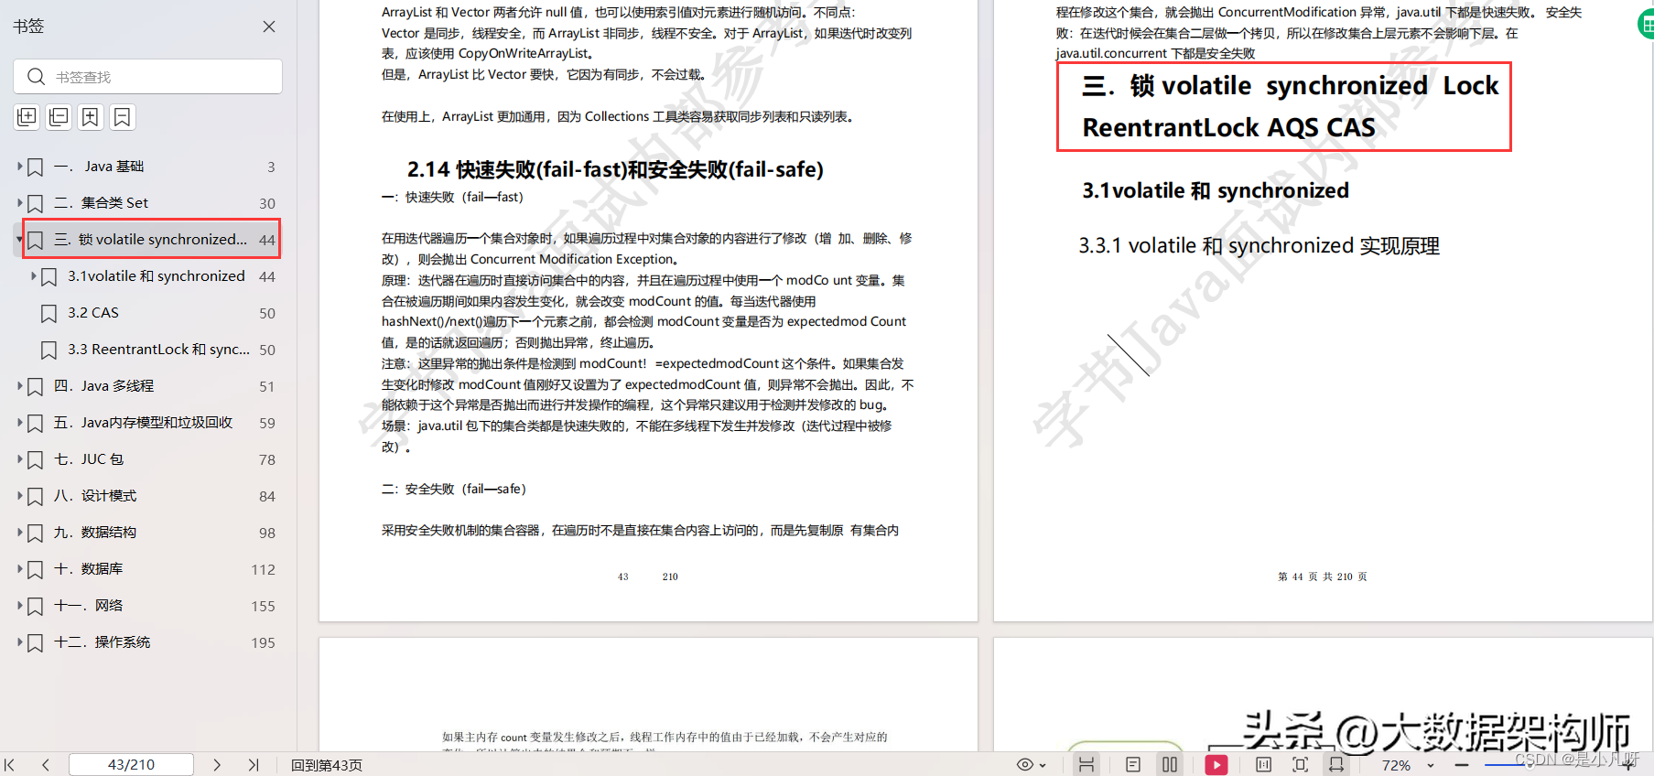1654x776 pixels.
Task: Collapse the 三. 锁 volatile synchronized bookmark
Action: click(x=19, y=240)
